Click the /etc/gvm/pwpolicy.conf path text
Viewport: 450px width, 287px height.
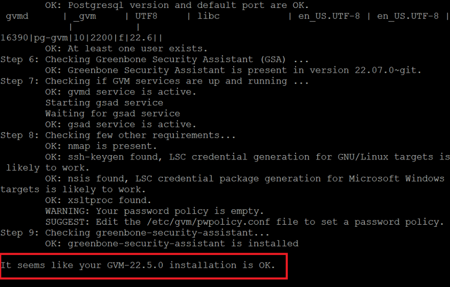[x=208, y=222]
